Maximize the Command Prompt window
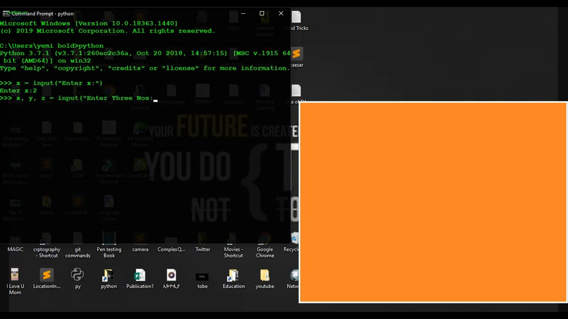The image size is (568, 319). coord(262,14)
